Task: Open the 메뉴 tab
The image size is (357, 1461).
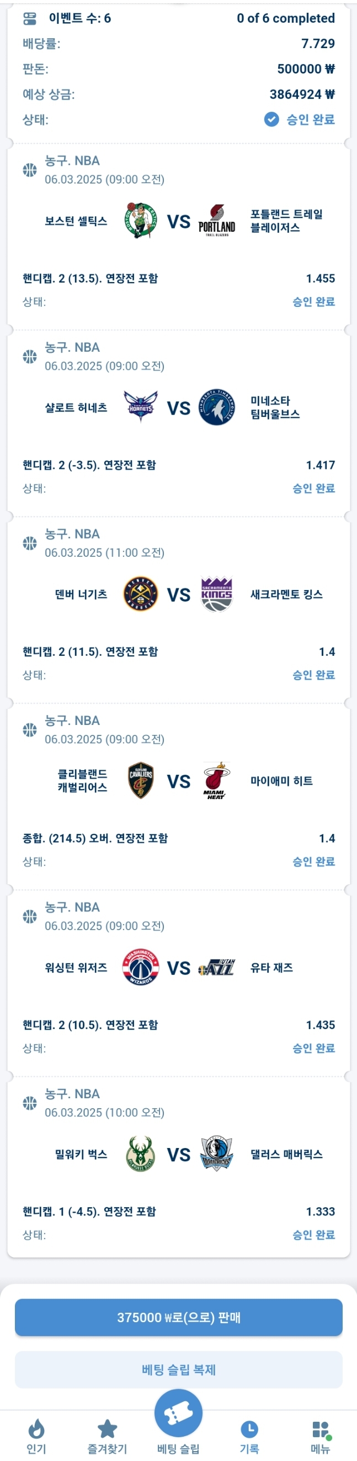Action: pos(320,1435)
